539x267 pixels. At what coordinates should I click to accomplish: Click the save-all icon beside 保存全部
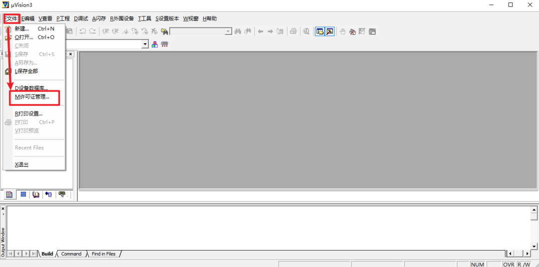[8, 71]
